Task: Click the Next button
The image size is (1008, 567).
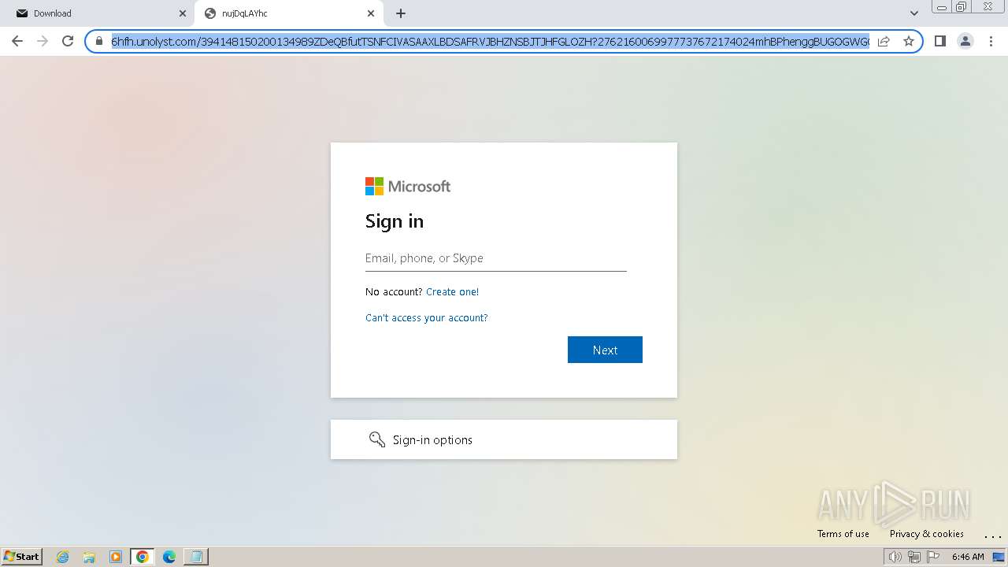Action: [605, 350]
